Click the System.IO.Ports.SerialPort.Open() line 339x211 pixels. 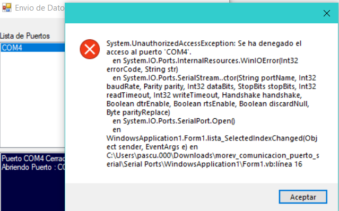point(173,121)
